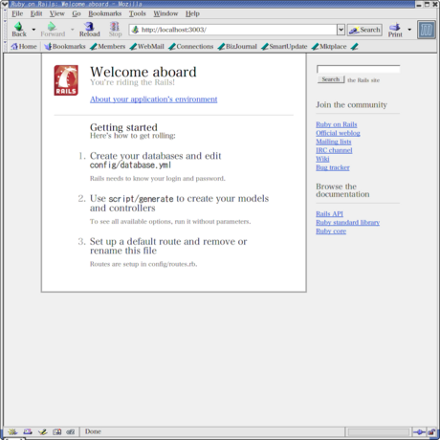
Task: Click the Stop loading button
Action: (x=115, y=30)
